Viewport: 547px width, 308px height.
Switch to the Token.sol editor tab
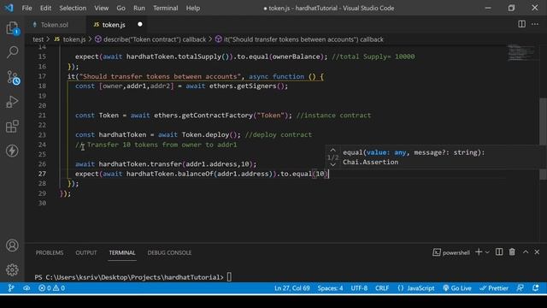[x=54, y=25]
